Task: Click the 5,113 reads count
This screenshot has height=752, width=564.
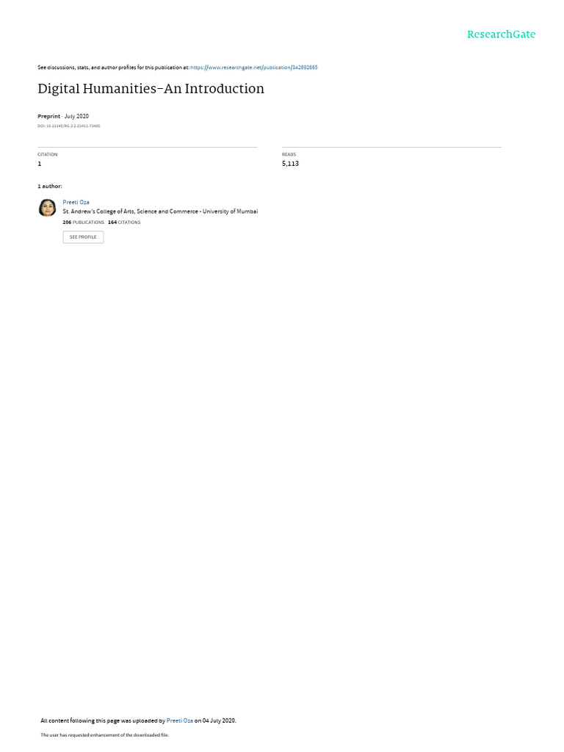Action: [x=290, y=164]
